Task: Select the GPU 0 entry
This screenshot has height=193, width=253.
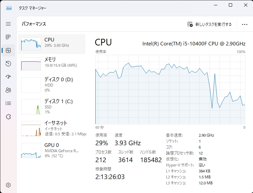Action: (x=52, y=150)
